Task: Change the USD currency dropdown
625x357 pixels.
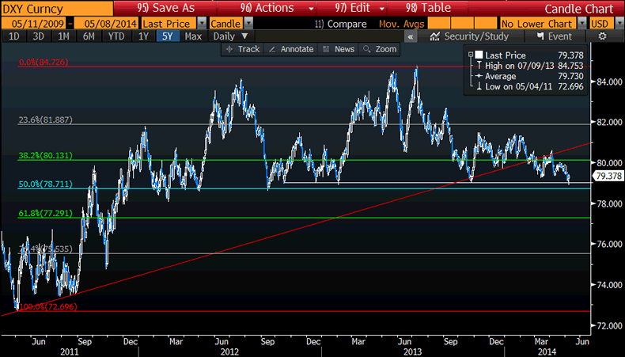Action: pyautogui.click(x=619, y=23)
